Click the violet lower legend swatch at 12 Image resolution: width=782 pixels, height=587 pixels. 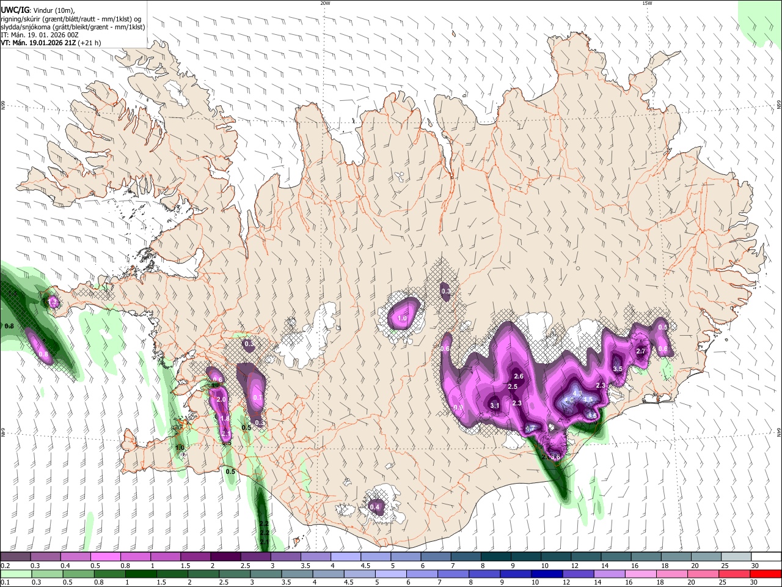click(579, 574)
